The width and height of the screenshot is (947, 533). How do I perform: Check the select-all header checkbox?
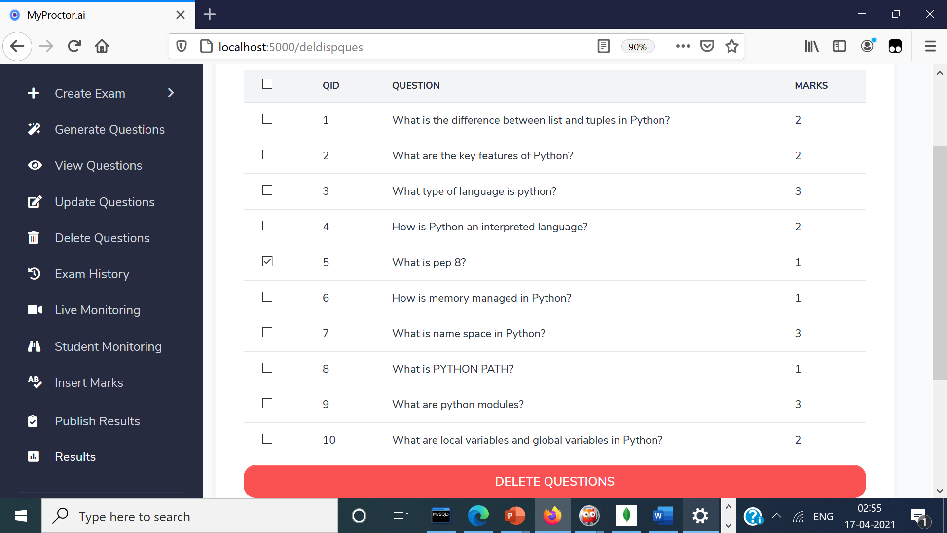267,84
